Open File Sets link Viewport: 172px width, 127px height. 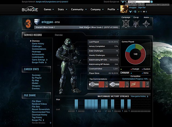coord(36,107)
